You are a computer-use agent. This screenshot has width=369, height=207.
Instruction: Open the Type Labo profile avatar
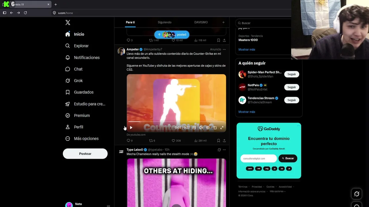[121, 152]
